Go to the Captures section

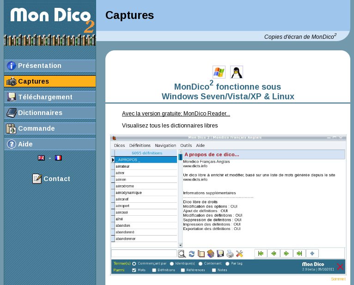49,81
